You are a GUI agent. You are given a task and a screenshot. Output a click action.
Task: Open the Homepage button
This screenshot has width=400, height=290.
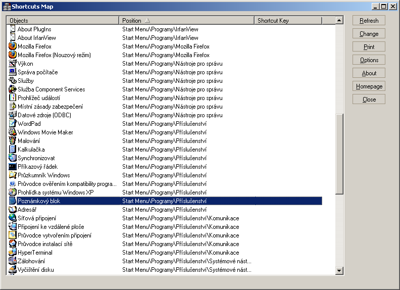point(369,86)
